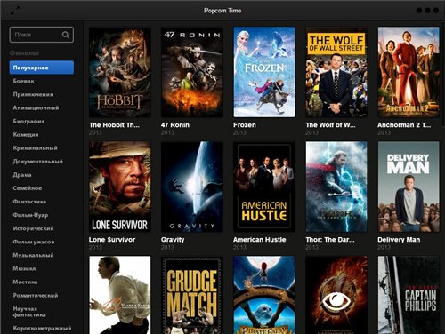
Task: Select Фильм ужасов genre
Action: pos(34,242)
